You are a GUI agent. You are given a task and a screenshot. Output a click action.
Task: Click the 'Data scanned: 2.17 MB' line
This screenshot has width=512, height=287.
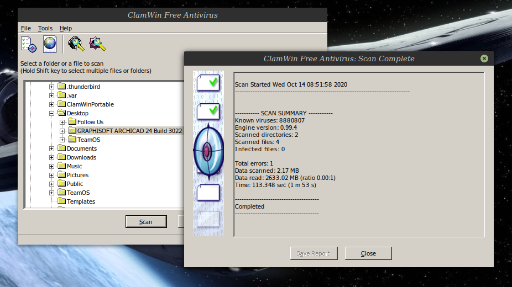[x=267, y=171]
